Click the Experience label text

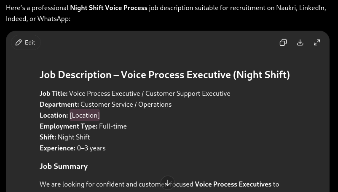tap(58, 148)
